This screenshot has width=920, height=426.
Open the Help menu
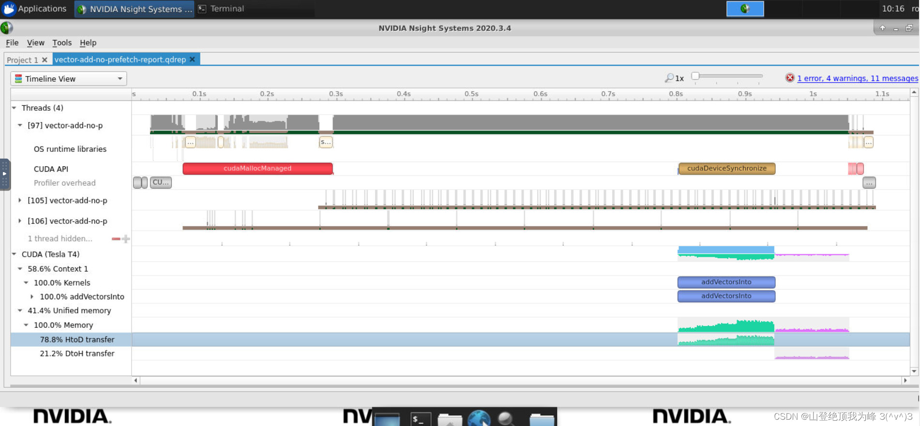click(x=88, y=43)
